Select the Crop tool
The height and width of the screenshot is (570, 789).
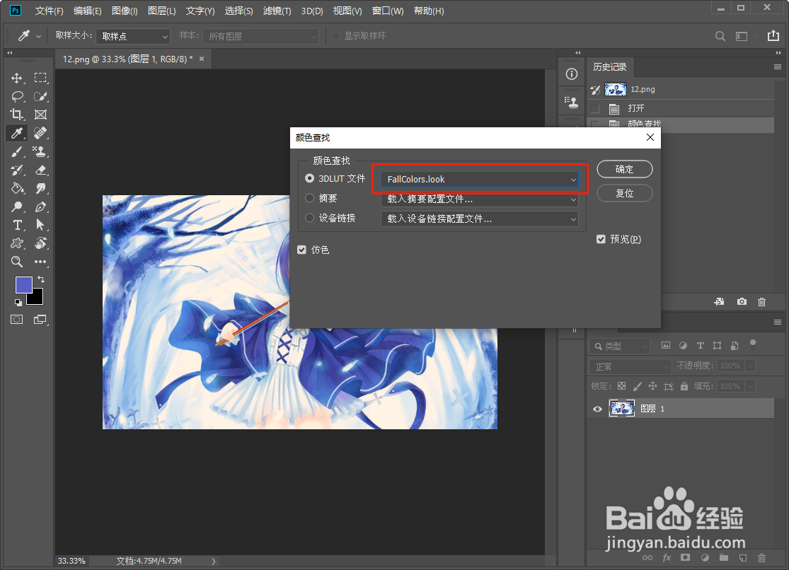pyautogui.click(x=16, y=115)
